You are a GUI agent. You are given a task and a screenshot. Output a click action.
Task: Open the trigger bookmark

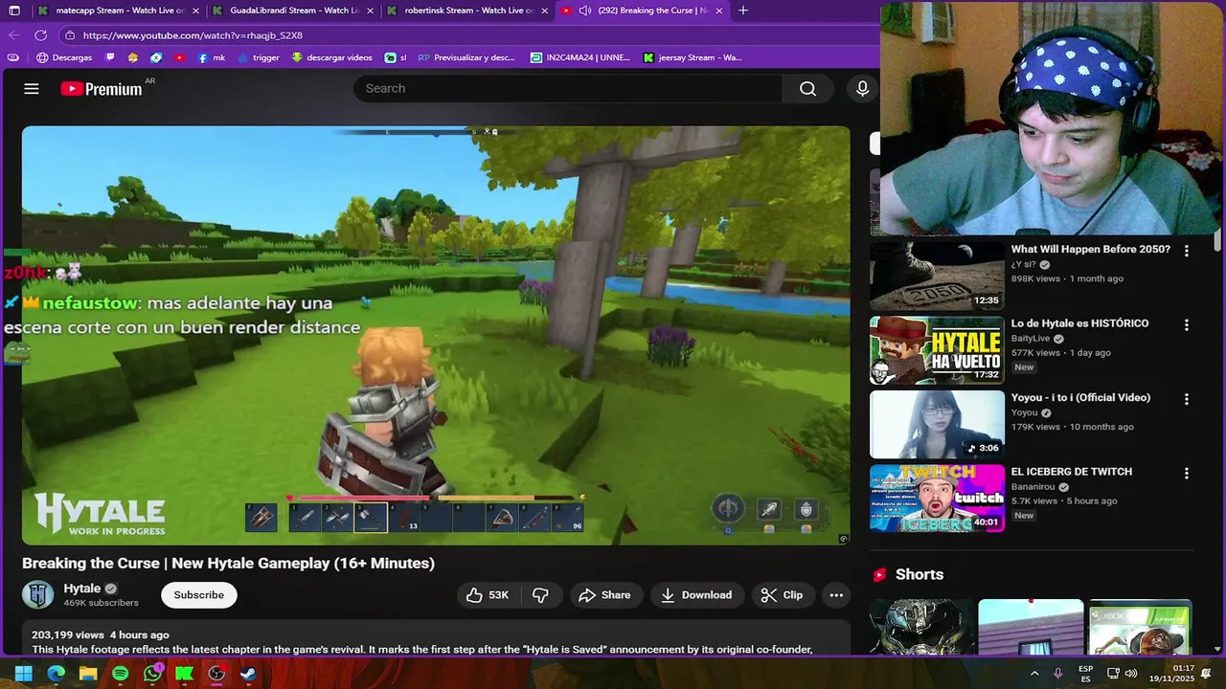point(258,57)
